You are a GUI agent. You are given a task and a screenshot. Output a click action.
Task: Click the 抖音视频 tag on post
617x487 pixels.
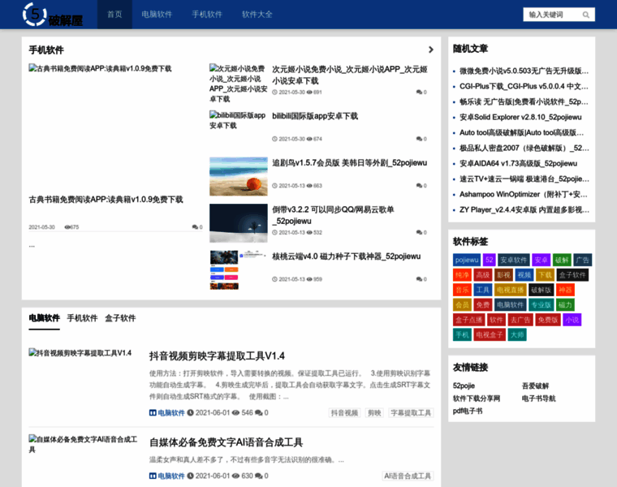point(344,412)
